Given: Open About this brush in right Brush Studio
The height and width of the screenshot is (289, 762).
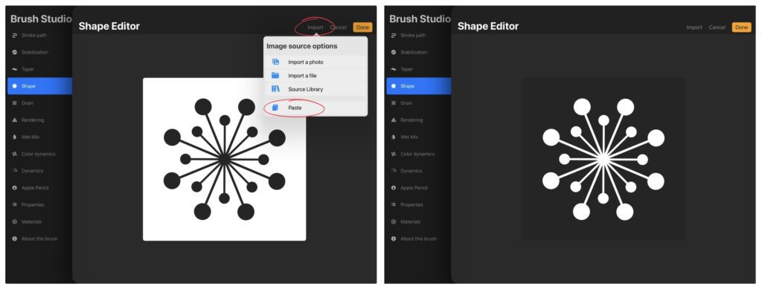Looking at the screenshot, I should pos(419,238).
